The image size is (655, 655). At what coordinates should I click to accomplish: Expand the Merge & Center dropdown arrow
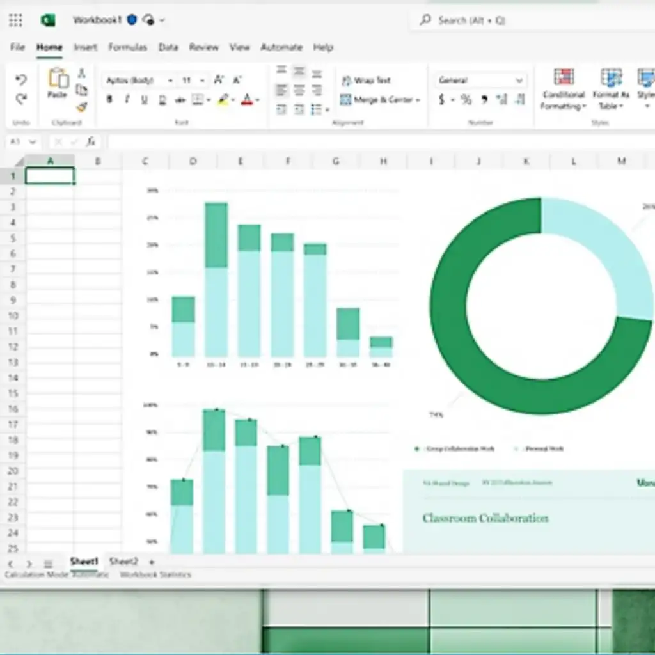(418, 100)
